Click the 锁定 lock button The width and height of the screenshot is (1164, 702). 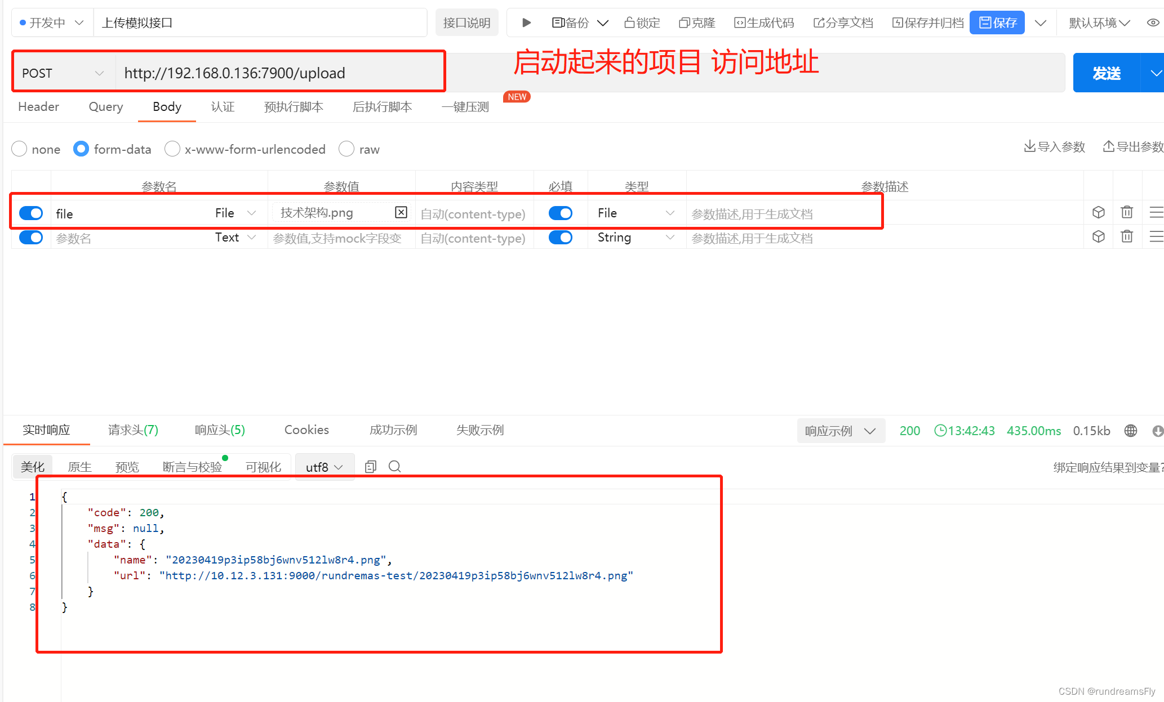(x=642, y=23)
